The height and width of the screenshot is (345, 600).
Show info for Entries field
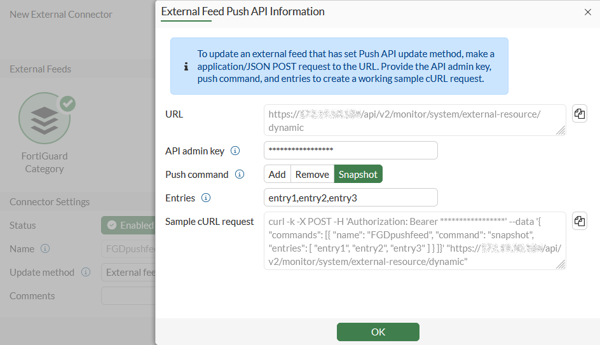click(206, 198)
